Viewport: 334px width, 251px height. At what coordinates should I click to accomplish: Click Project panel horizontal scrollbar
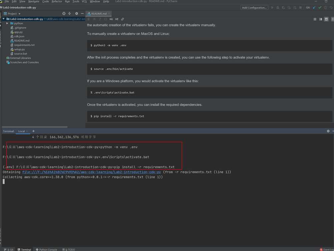tap(35, 127)
